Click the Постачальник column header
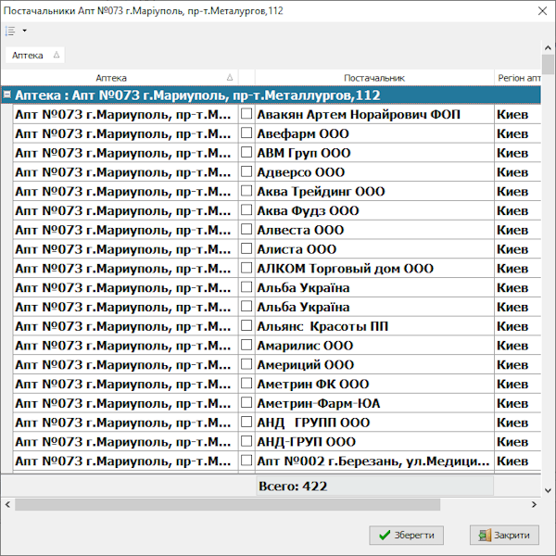The width and height of the screenshot is (556, 556). (373, 79)
